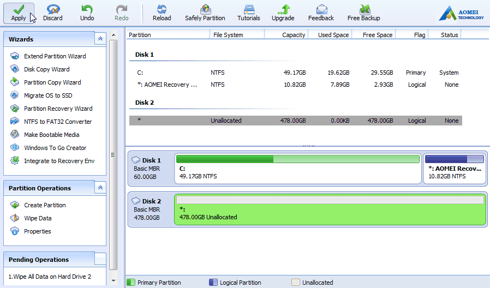Click Windows To Go Creator icon
The image size is (490, 288).
pos(15,147)
